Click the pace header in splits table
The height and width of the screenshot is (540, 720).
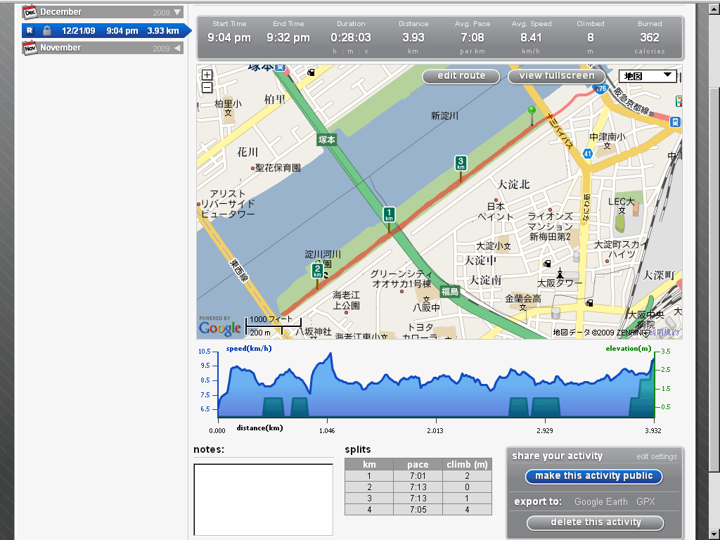pyautogui.click(x=418, y=464)
